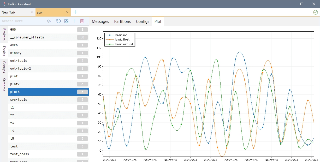Image resolution: width=320 pixels, height=162 pixels.
Task: Click the green connection status checkmark
Action: coord(315,12)
